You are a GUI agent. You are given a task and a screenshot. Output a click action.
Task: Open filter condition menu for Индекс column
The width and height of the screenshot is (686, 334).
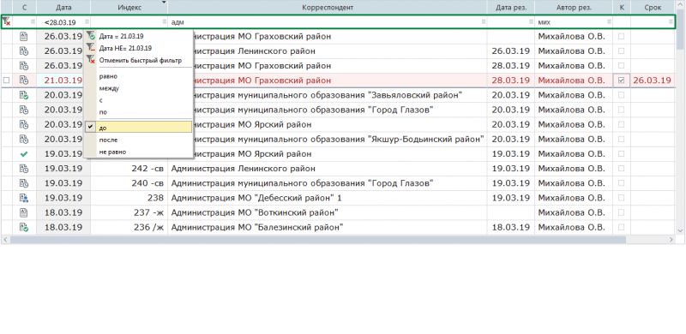pyautogui.click(x=164, y=21)
